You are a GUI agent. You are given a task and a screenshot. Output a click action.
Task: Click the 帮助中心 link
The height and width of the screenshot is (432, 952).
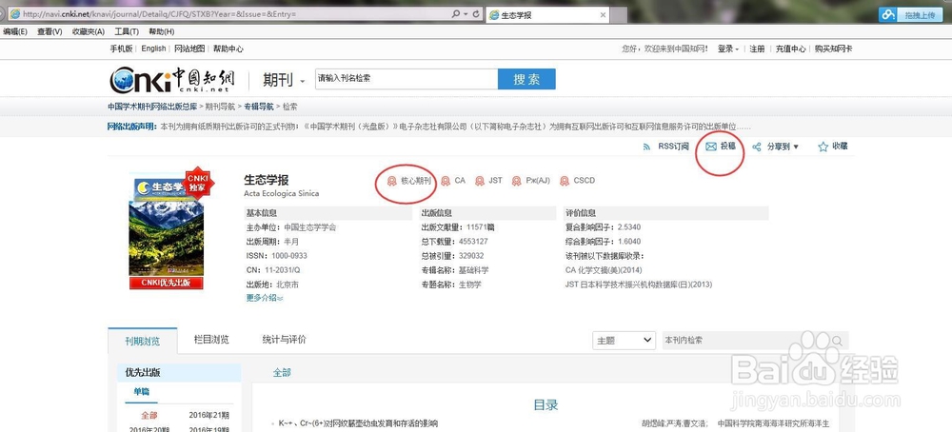tap(228, 49)
